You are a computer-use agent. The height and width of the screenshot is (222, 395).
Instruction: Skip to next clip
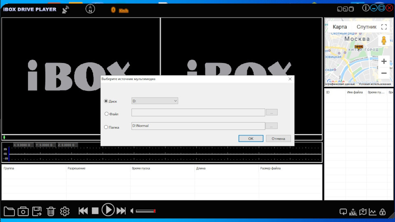coord(121,211)
